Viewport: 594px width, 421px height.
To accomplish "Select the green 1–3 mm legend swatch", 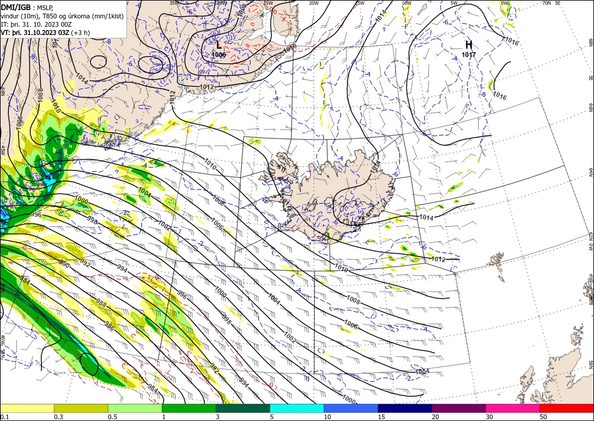I will coord(189,408).
